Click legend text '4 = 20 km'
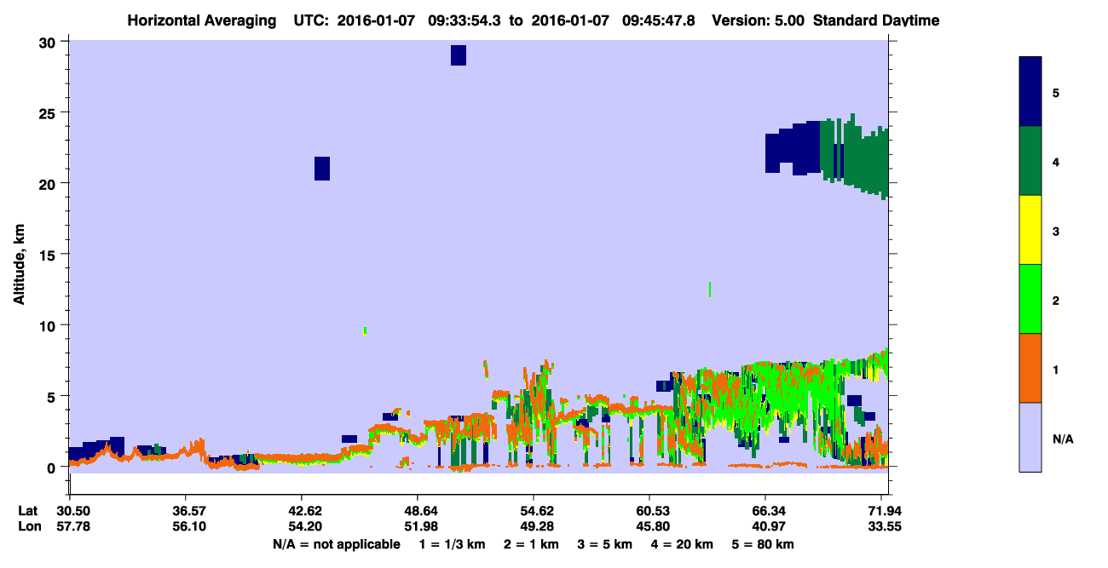Viewport: 1108px width, 568px height. click(x=683, y=544)
